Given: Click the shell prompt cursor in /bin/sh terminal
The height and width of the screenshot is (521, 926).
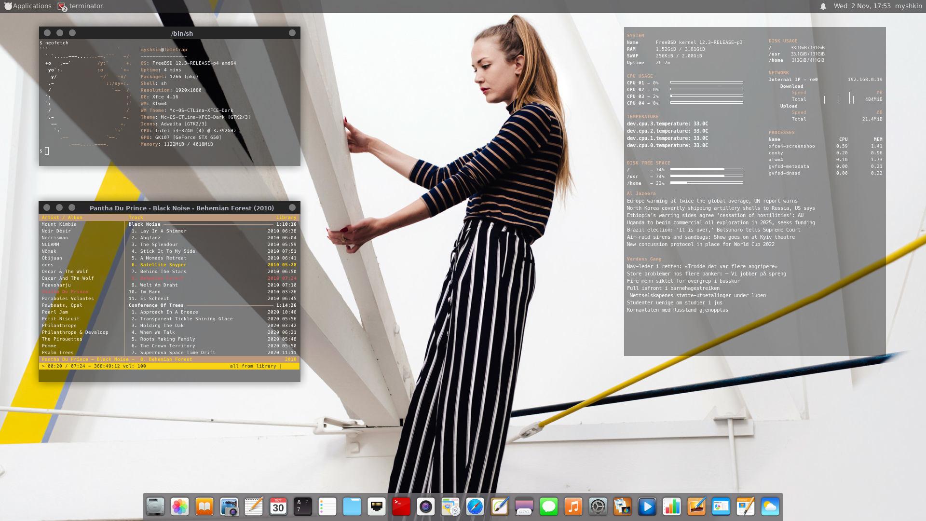Looking at the screenshot, I should click(x=47, y=151).
